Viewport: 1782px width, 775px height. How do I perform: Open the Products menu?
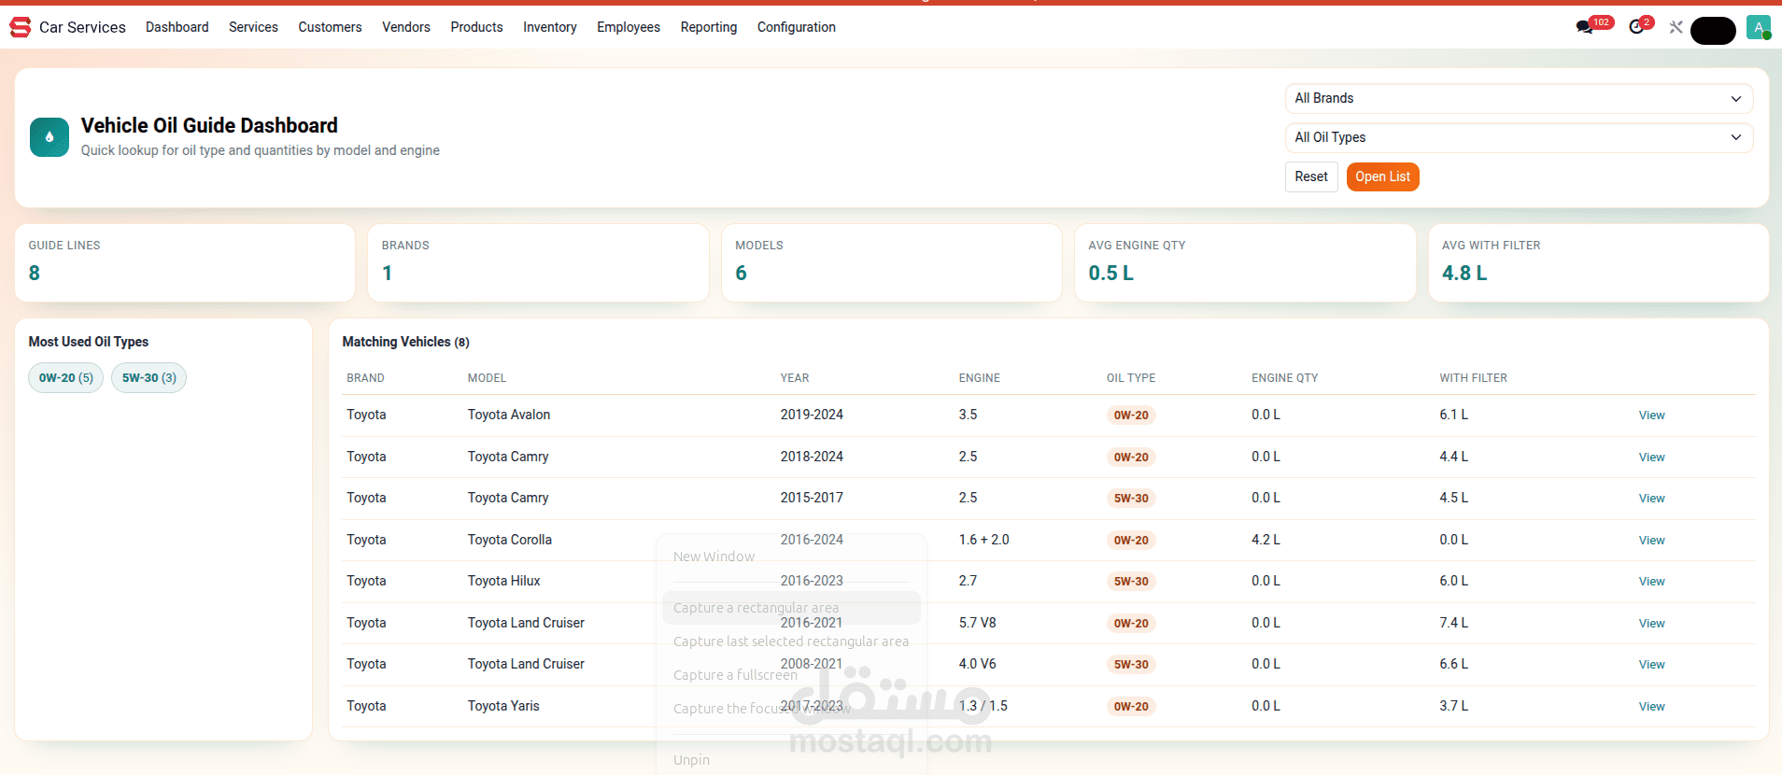(x=476, y=27)
